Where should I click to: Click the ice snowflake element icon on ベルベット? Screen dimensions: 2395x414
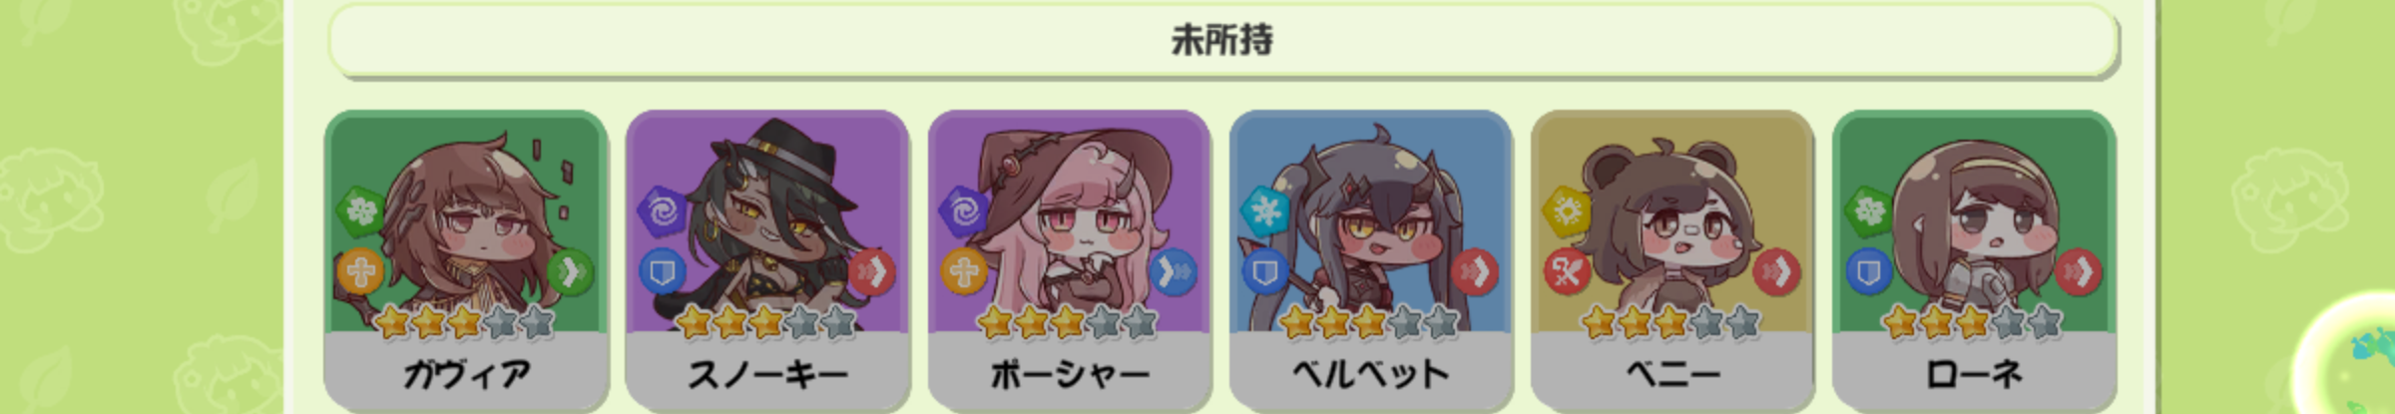[x=1265, y=210]
